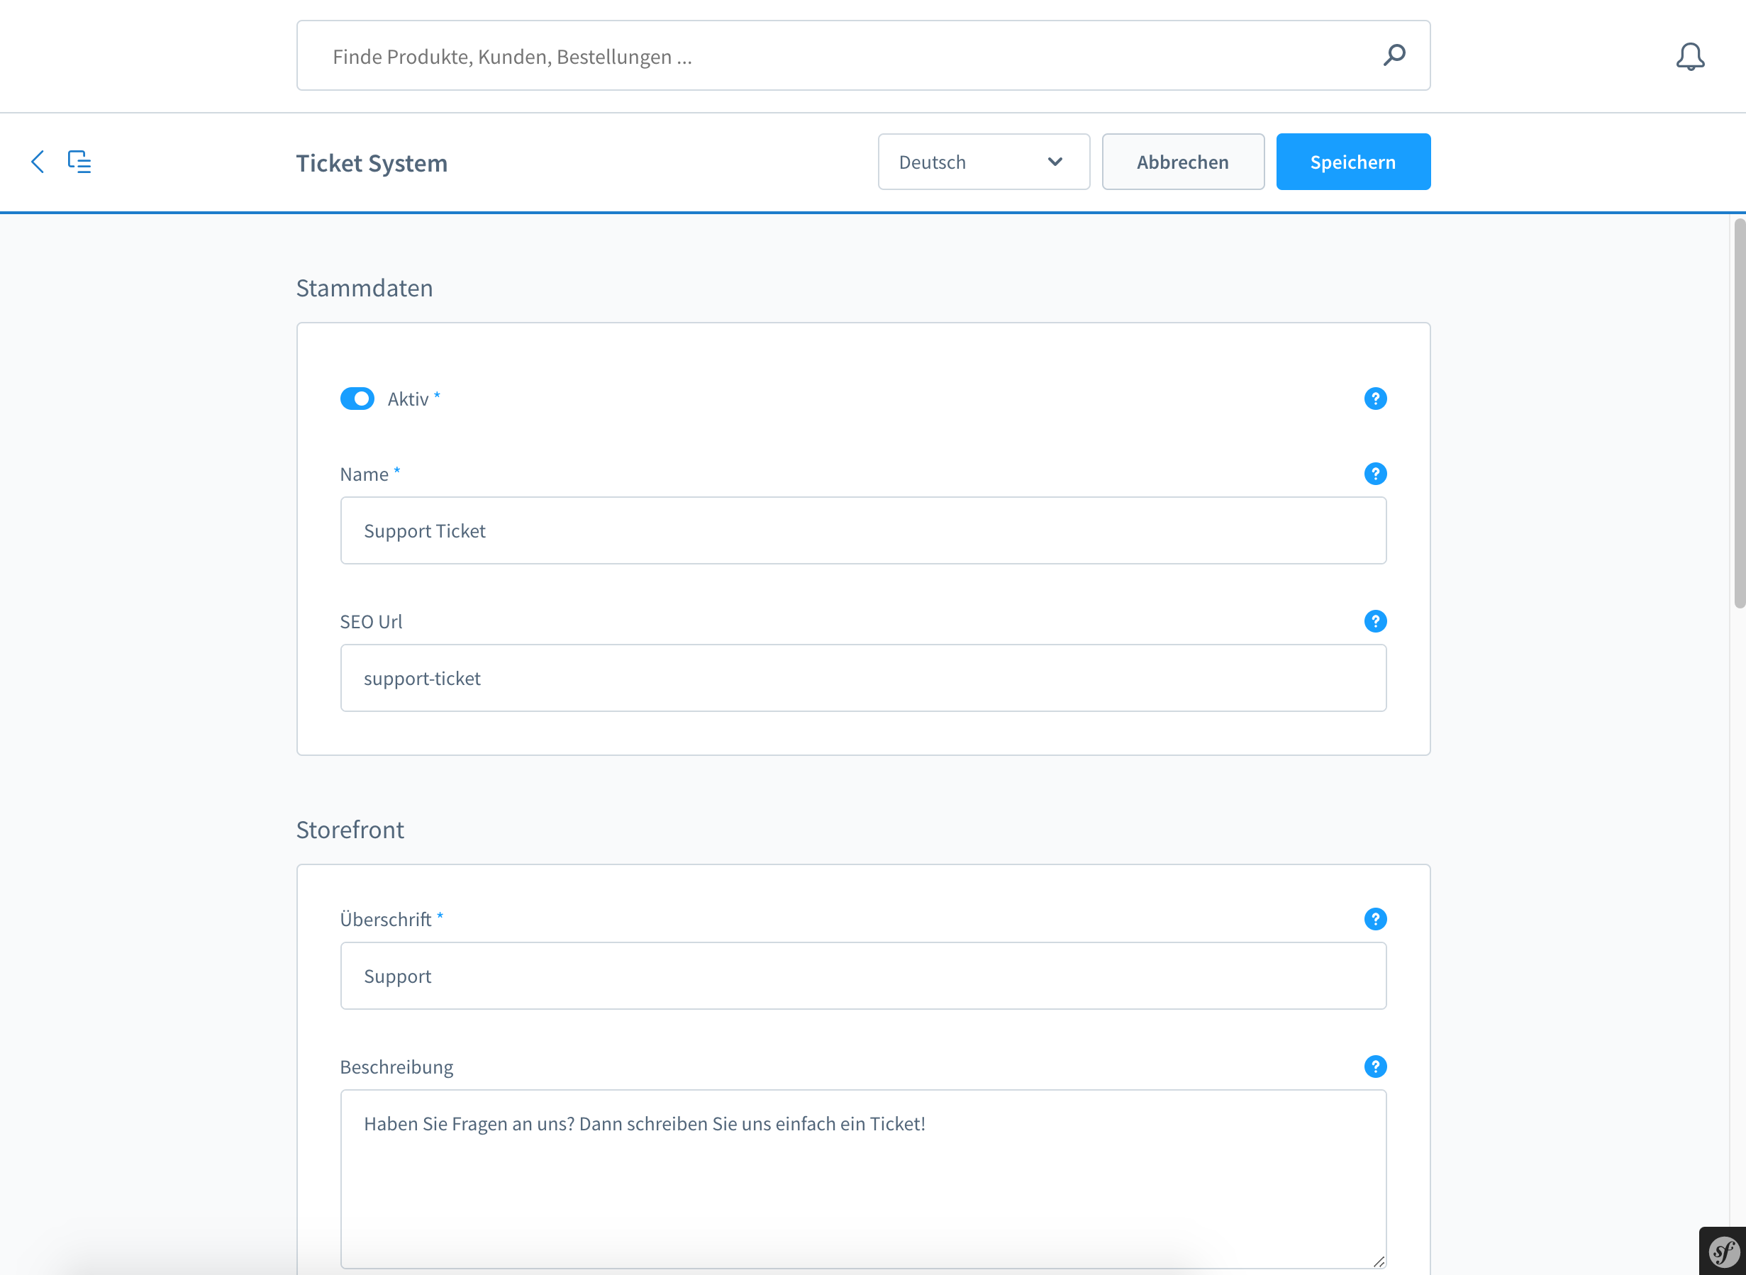The height and width of the screenshot is (1275, 1746).
Task: Click Speichern to save changes
Action: pos(1353,161)
